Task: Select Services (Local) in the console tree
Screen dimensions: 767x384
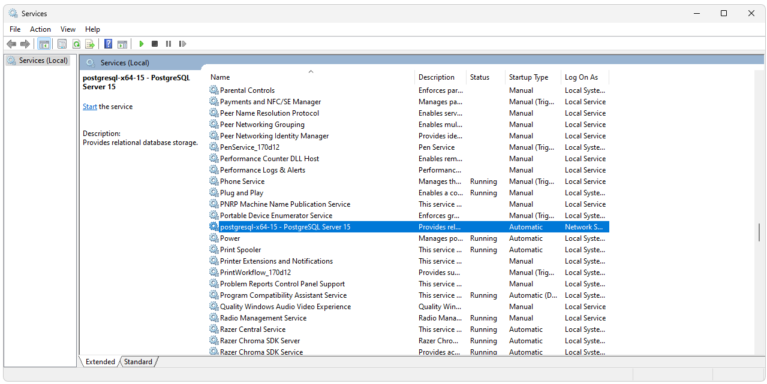Action: (x=38, y=61)
